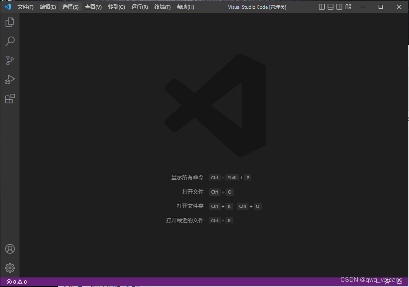Toggle bottom panel layout icon
The height and width of the screenshot is (287, 409).
coord(331,7)
